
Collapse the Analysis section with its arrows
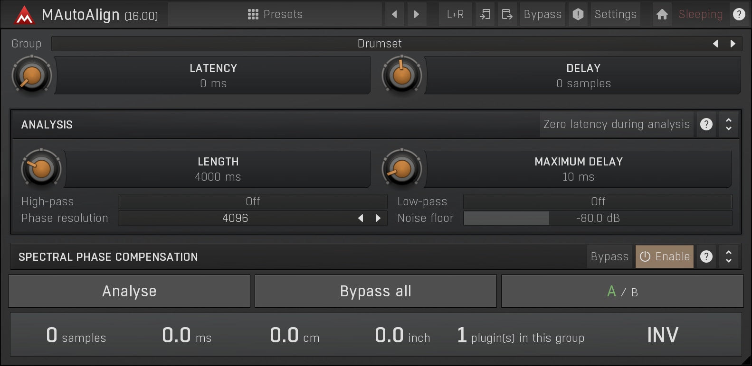728,124
